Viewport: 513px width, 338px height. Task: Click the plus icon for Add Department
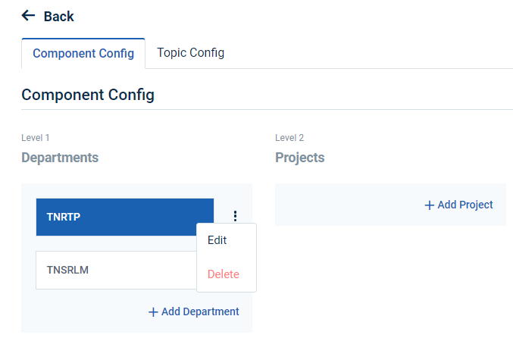(x=153, y=311)
